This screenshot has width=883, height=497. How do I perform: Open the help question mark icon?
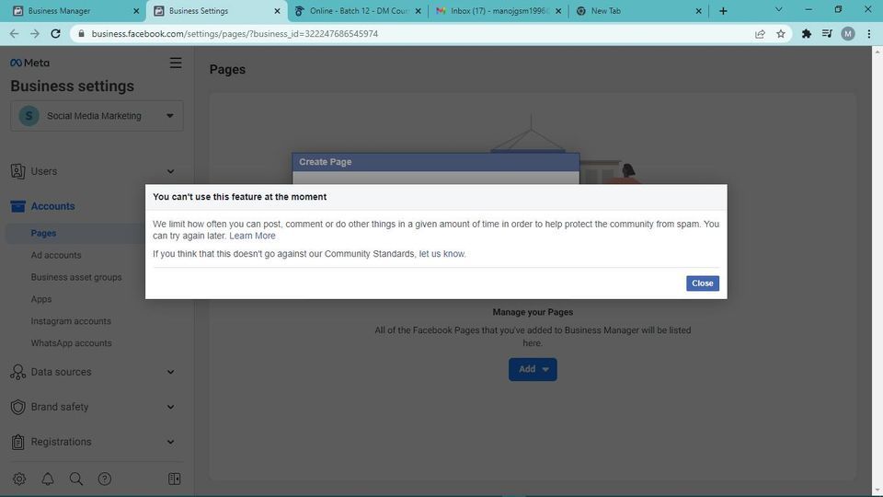point(105,479)
